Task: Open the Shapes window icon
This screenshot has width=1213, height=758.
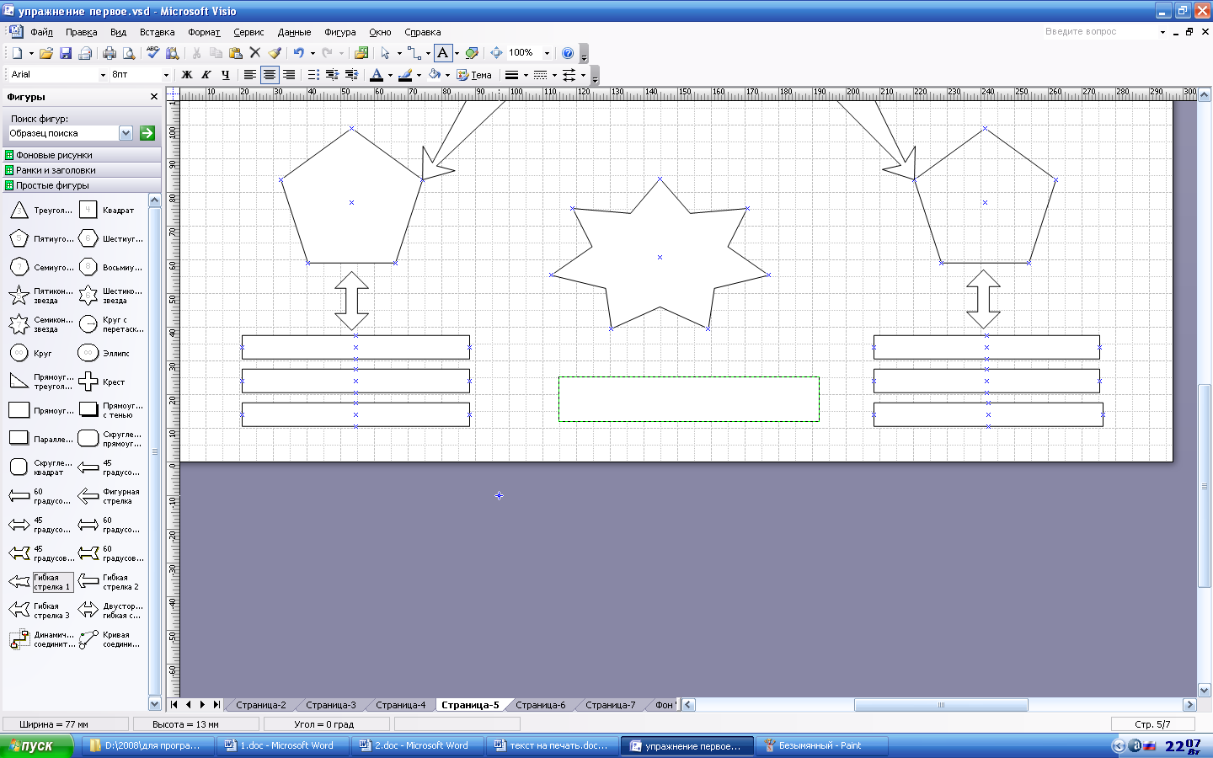Action: click(x=361, y=53)
